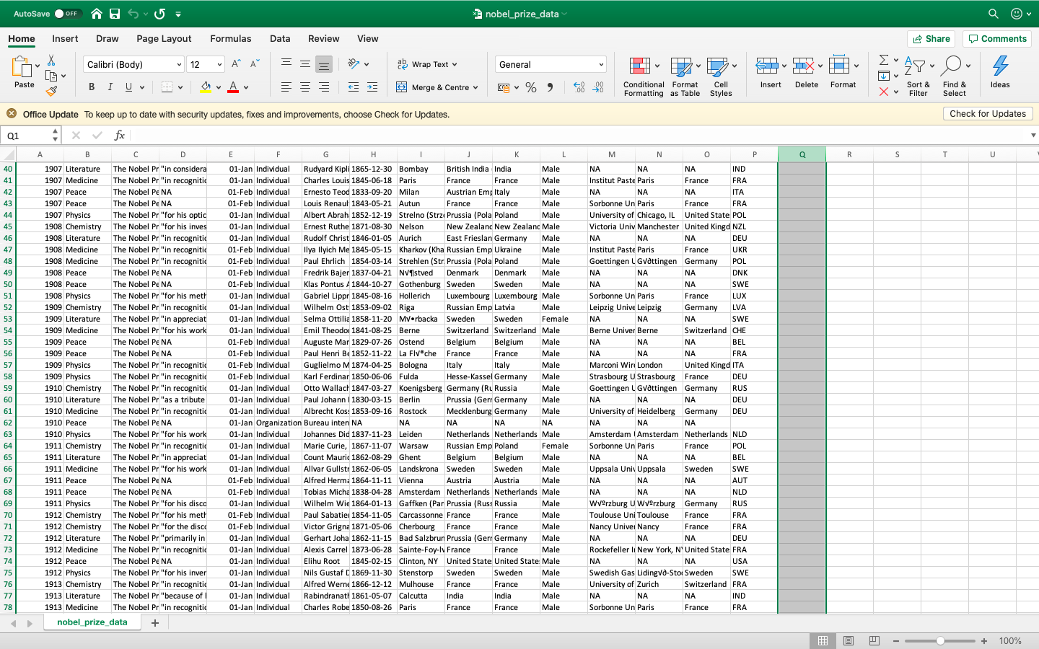The height and width of the screenshot is (649, 1039).
Task: Click the Format as Table icon
Action: tap(683, 75)
